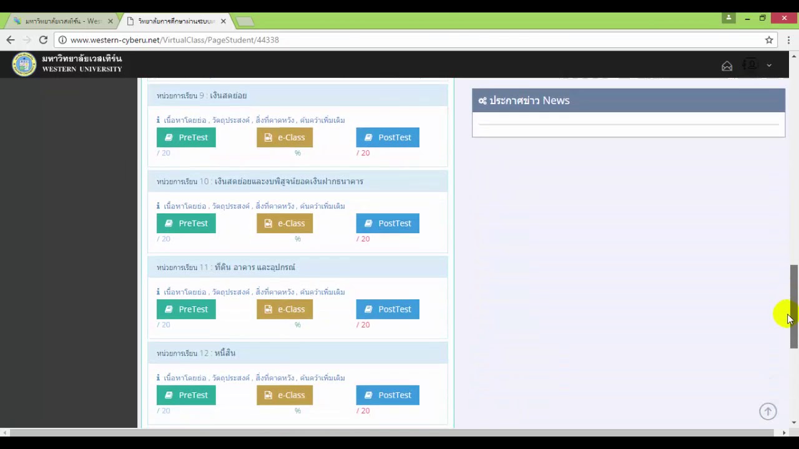Click the unit 11 heading text
This screenshot has height=449, width=799.
coord(226,268)
